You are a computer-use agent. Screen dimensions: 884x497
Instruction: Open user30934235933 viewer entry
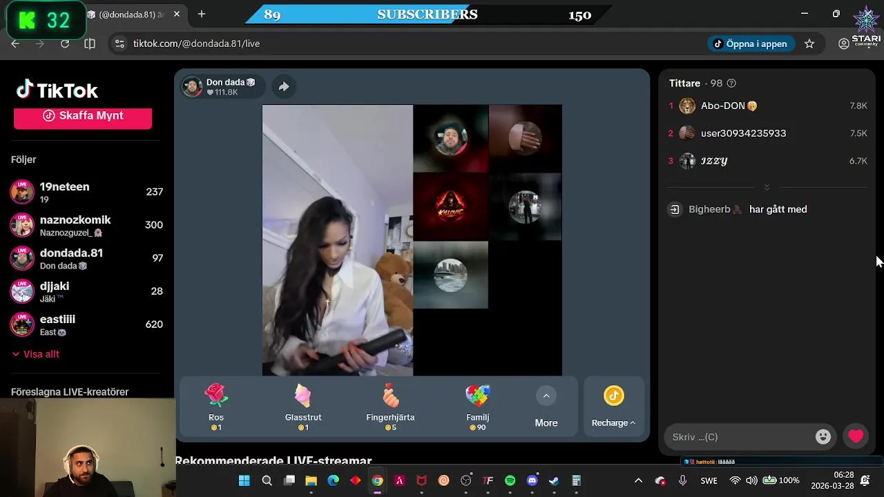(767, 133)
